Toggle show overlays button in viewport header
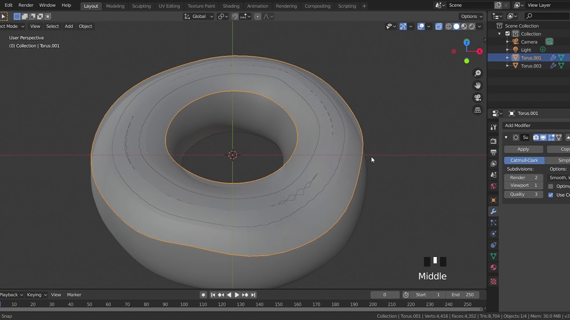Image resolution: width=570 pixels, height=320 pixels. click(421, 27)
